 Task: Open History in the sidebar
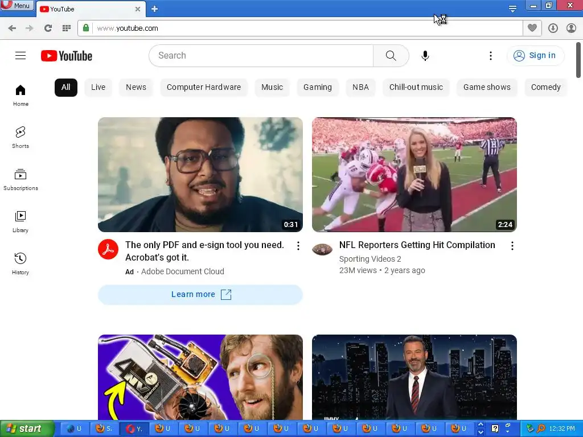(20, 264)
